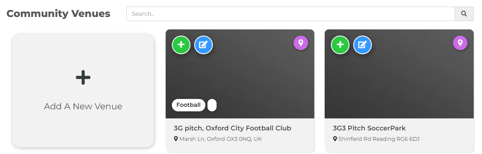This screenshot has height=154, width=482.
Task: Click the Add A New Venue label
Action: 83,106
